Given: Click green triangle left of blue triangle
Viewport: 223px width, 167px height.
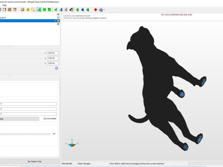Looking at the screenshot, I should 77,10.
